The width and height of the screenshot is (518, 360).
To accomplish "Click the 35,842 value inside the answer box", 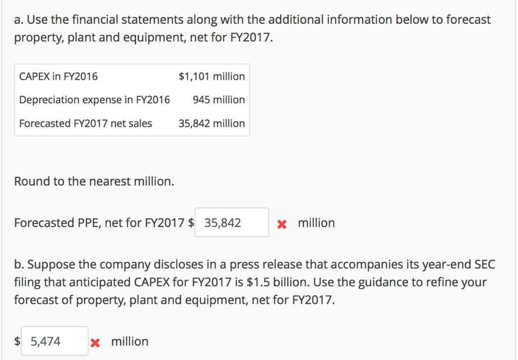I will click(x=219, y=222).
